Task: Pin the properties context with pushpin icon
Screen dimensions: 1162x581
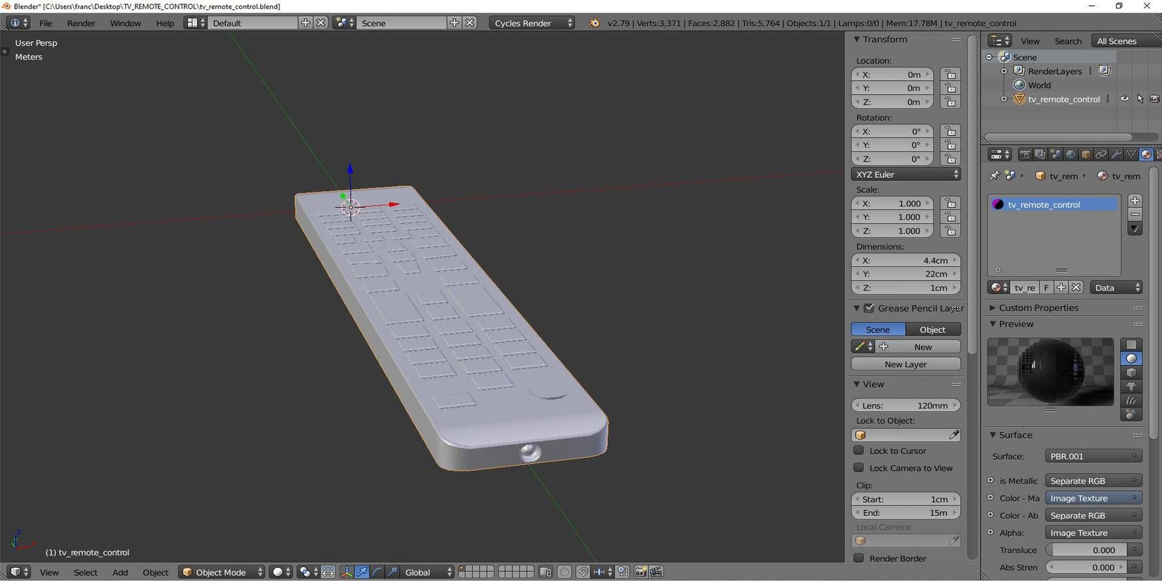Action: (994, 176)
